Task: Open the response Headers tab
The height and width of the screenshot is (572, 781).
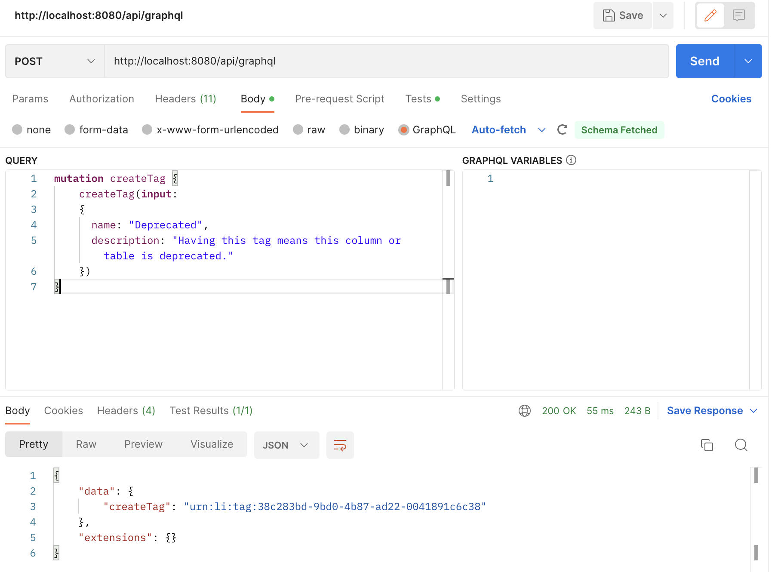Action: coord(126,411)
